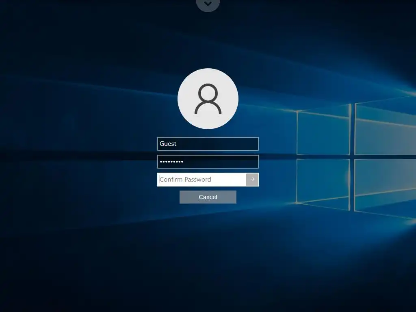Screen dimensions: 416x312
Task: Click the Cancel button
Action: pyautogui.click(x=208, y=197)
